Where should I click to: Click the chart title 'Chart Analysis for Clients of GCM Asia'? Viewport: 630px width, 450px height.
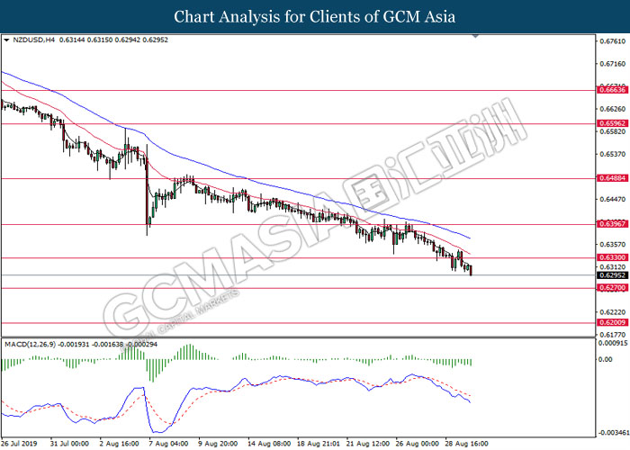[x=314, y=16]
